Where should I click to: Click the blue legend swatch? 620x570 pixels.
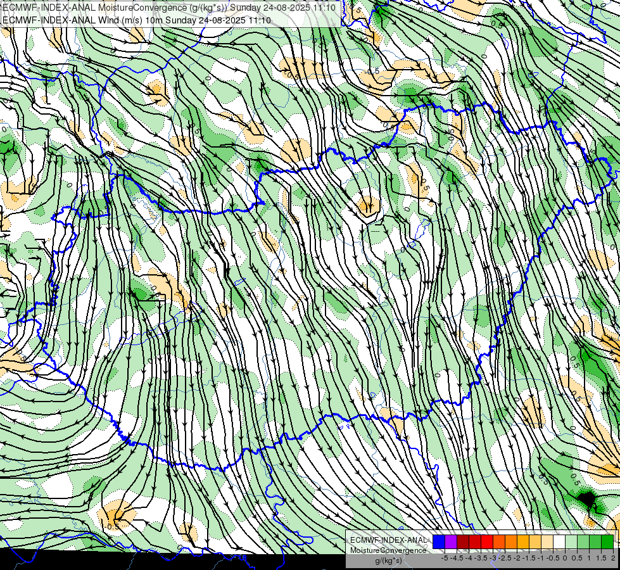(439, 541)
